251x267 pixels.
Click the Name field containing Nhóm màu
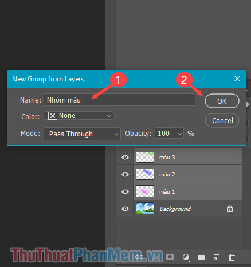click(x=119, y=100)
